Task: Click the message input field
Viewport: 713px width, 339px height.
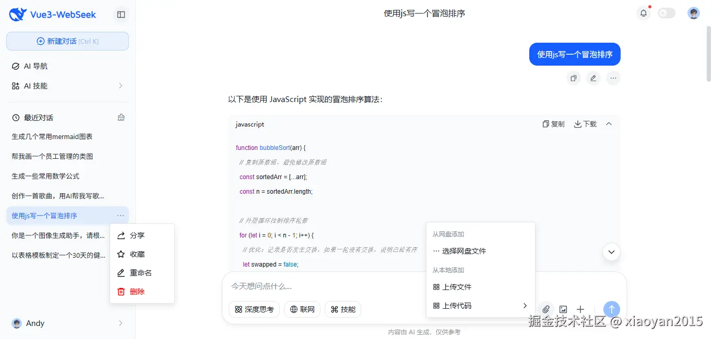Action: 339,286
